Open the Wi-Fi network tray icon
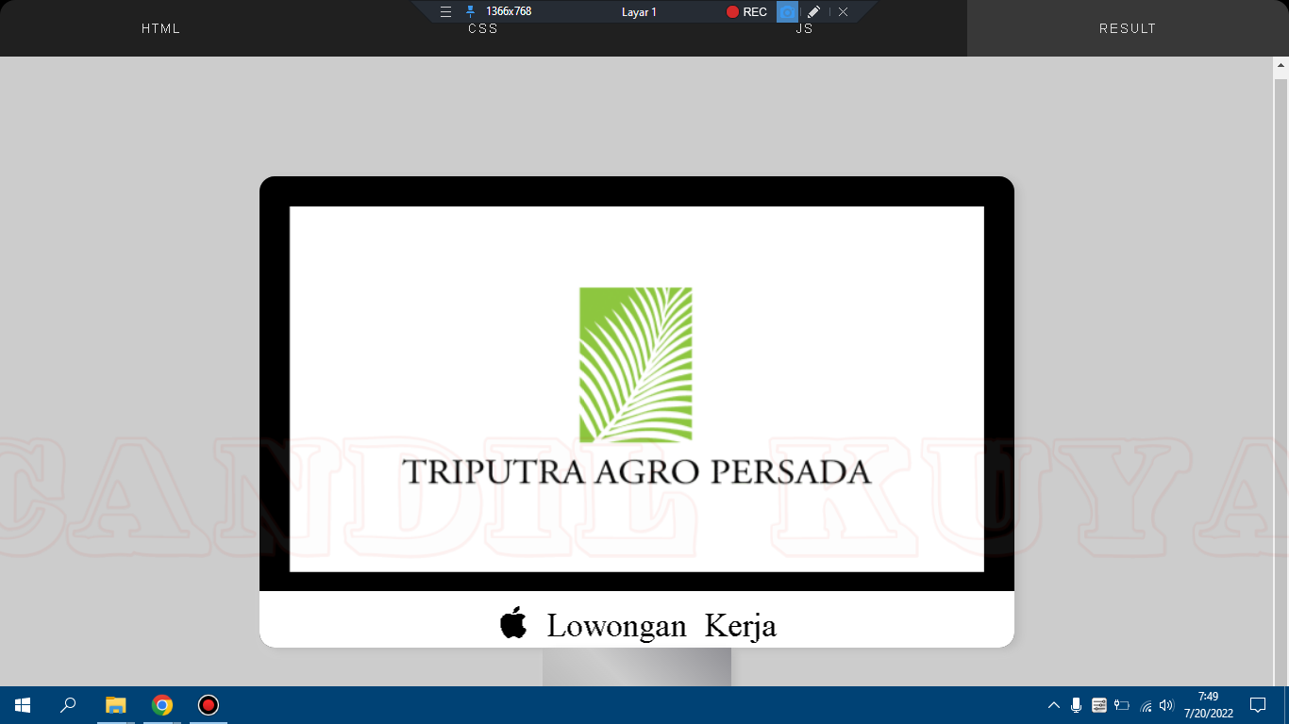The width and height of the screenshot is (1289, 724). [x=1146, y=705]
